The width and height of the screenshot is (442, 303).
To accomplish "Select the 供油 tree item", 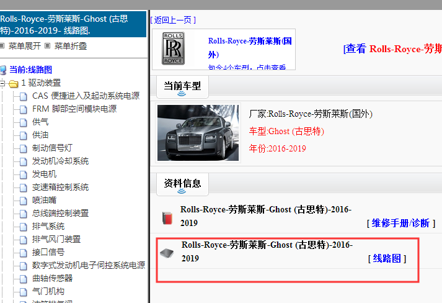I will point(40,135).
